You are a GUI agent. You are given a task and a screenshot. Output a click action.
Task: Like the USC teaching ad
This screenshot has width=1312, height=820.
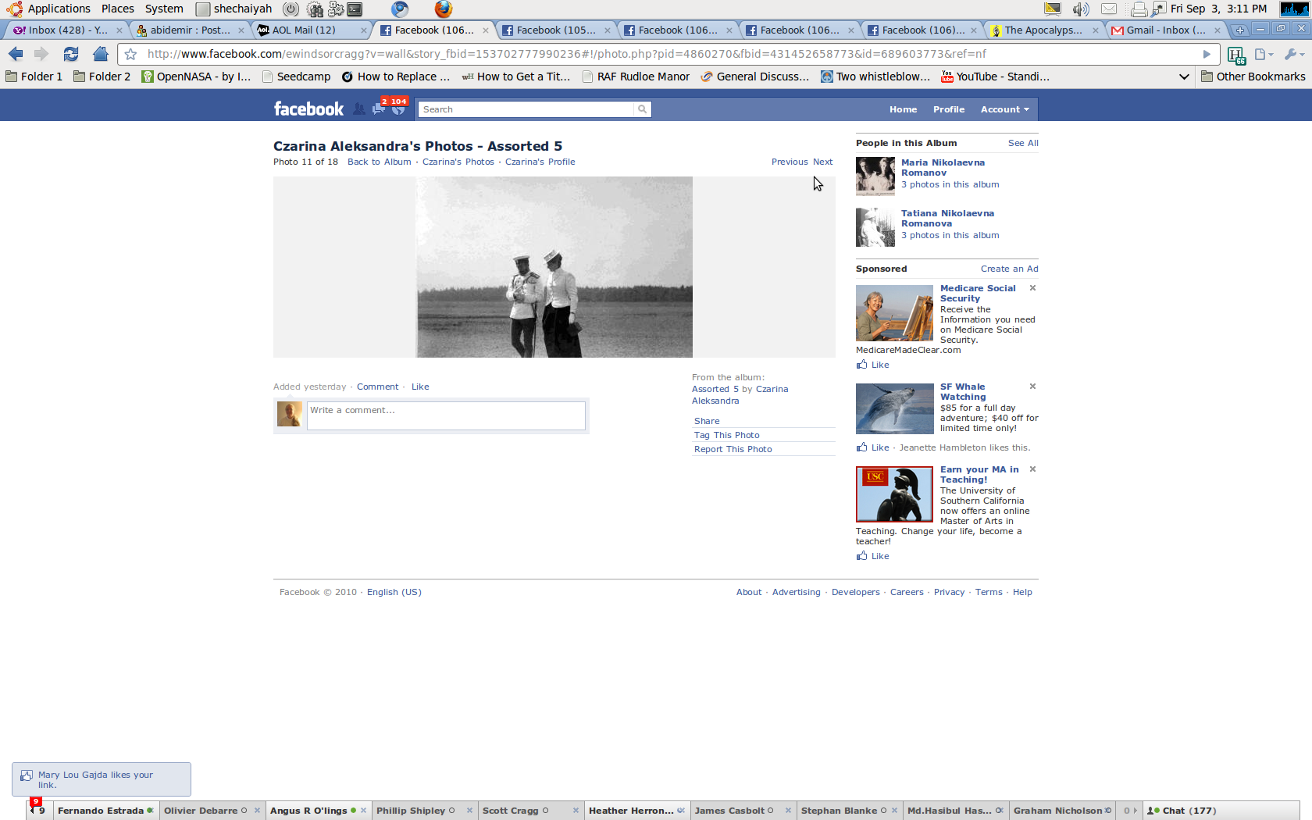tap(879, 556)
